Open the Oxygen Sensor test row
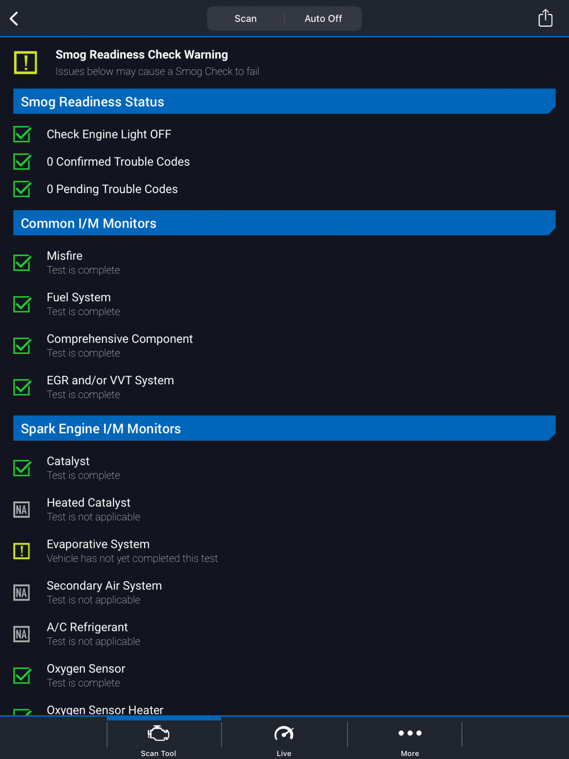Screen dimensions: 569x759 click(x=284, y=676)
